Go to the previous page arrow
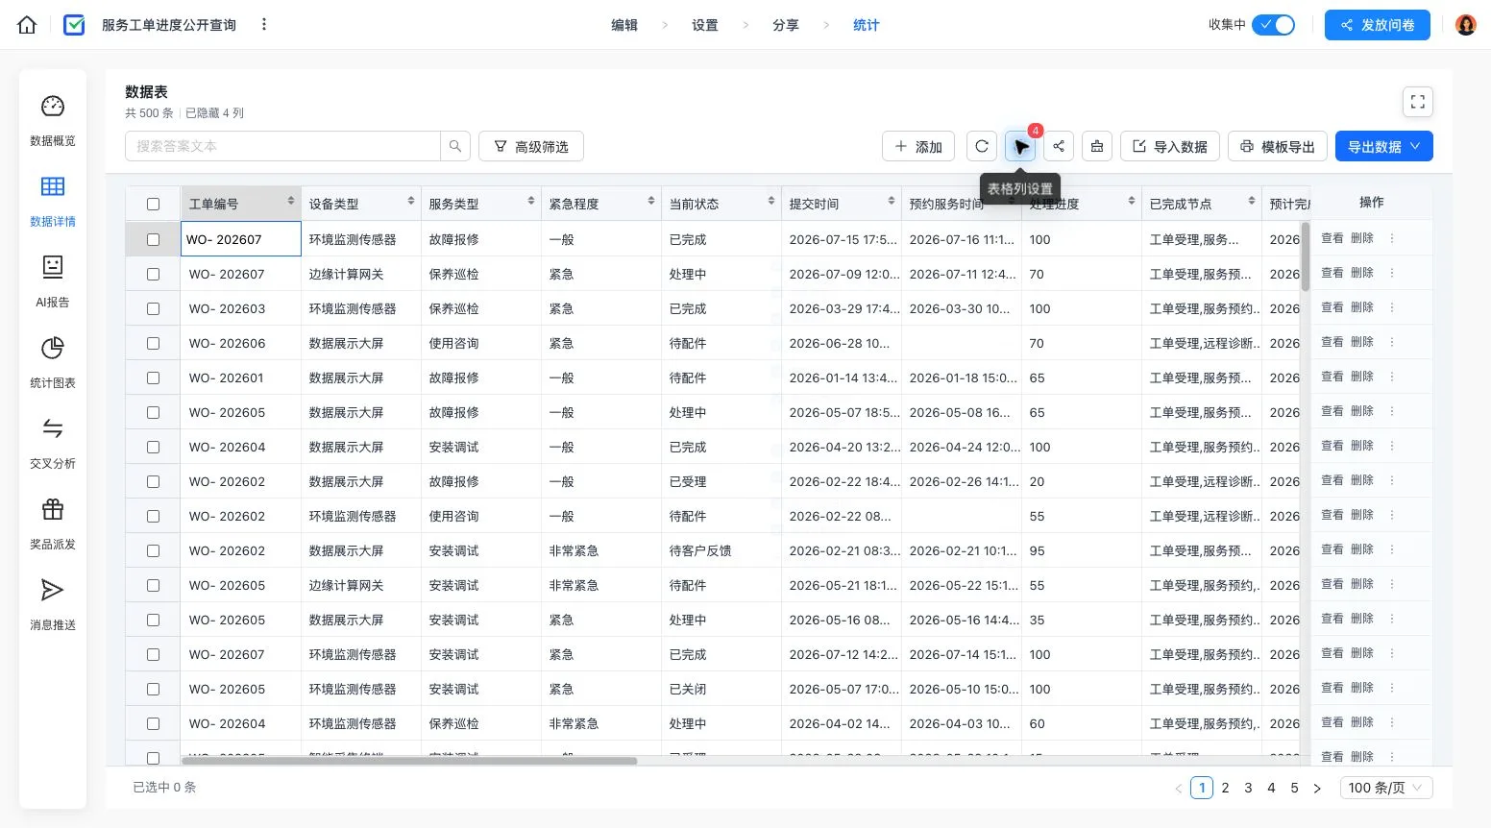 coord(1179,788)
